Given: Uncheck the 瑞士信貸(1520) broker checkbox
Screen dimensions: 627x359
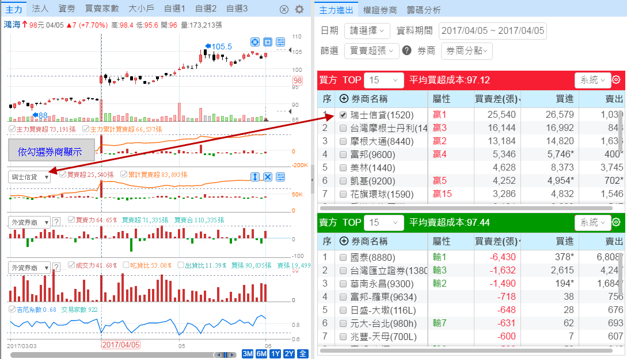Looking at the screenshot, I should [343, 115].
